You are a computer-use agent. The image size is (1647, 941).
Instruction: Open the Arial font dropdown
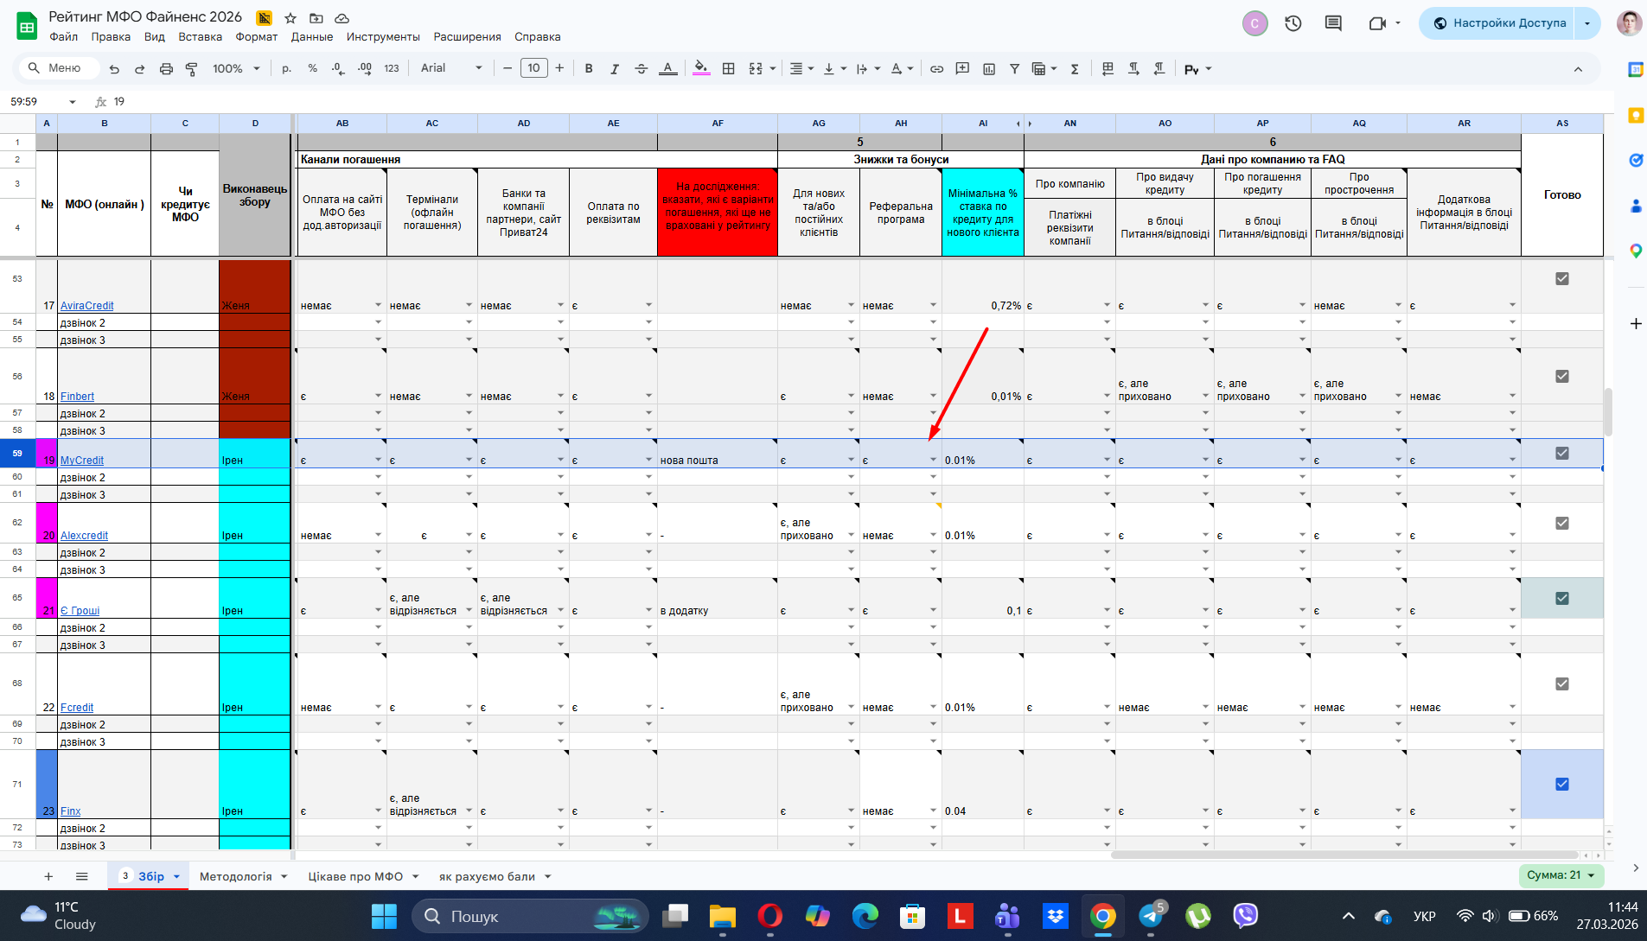[x=451, y=68]
